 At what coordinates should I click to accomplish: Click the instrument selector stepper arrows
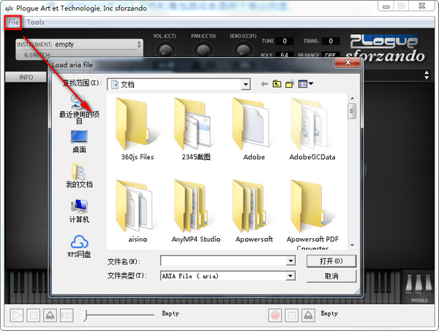139,44
